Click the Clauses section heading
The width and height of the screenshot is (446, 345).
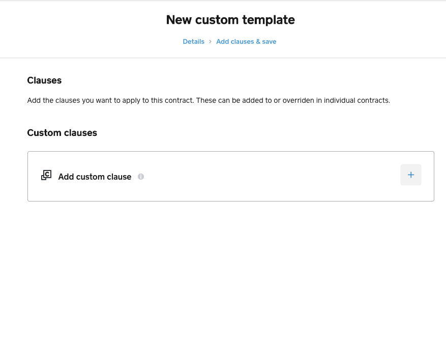44,80
